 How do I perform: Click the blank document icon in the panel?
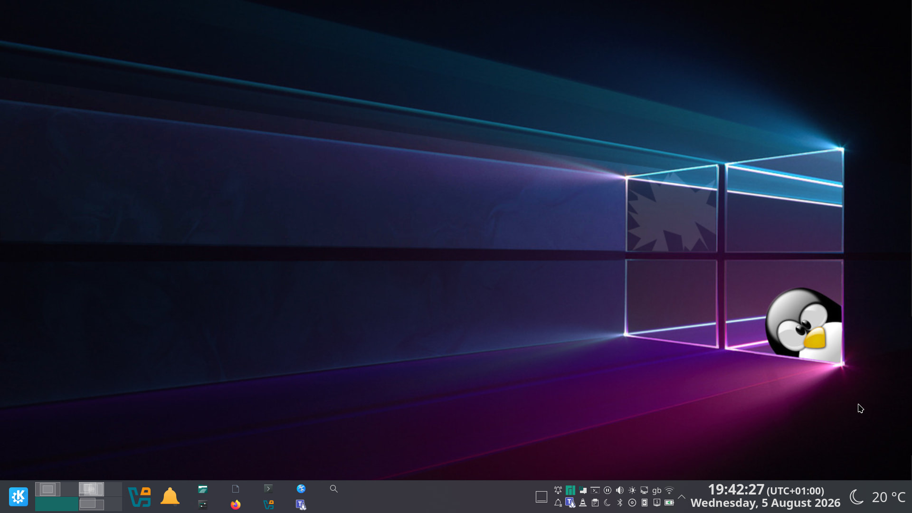tap(236, 489)
